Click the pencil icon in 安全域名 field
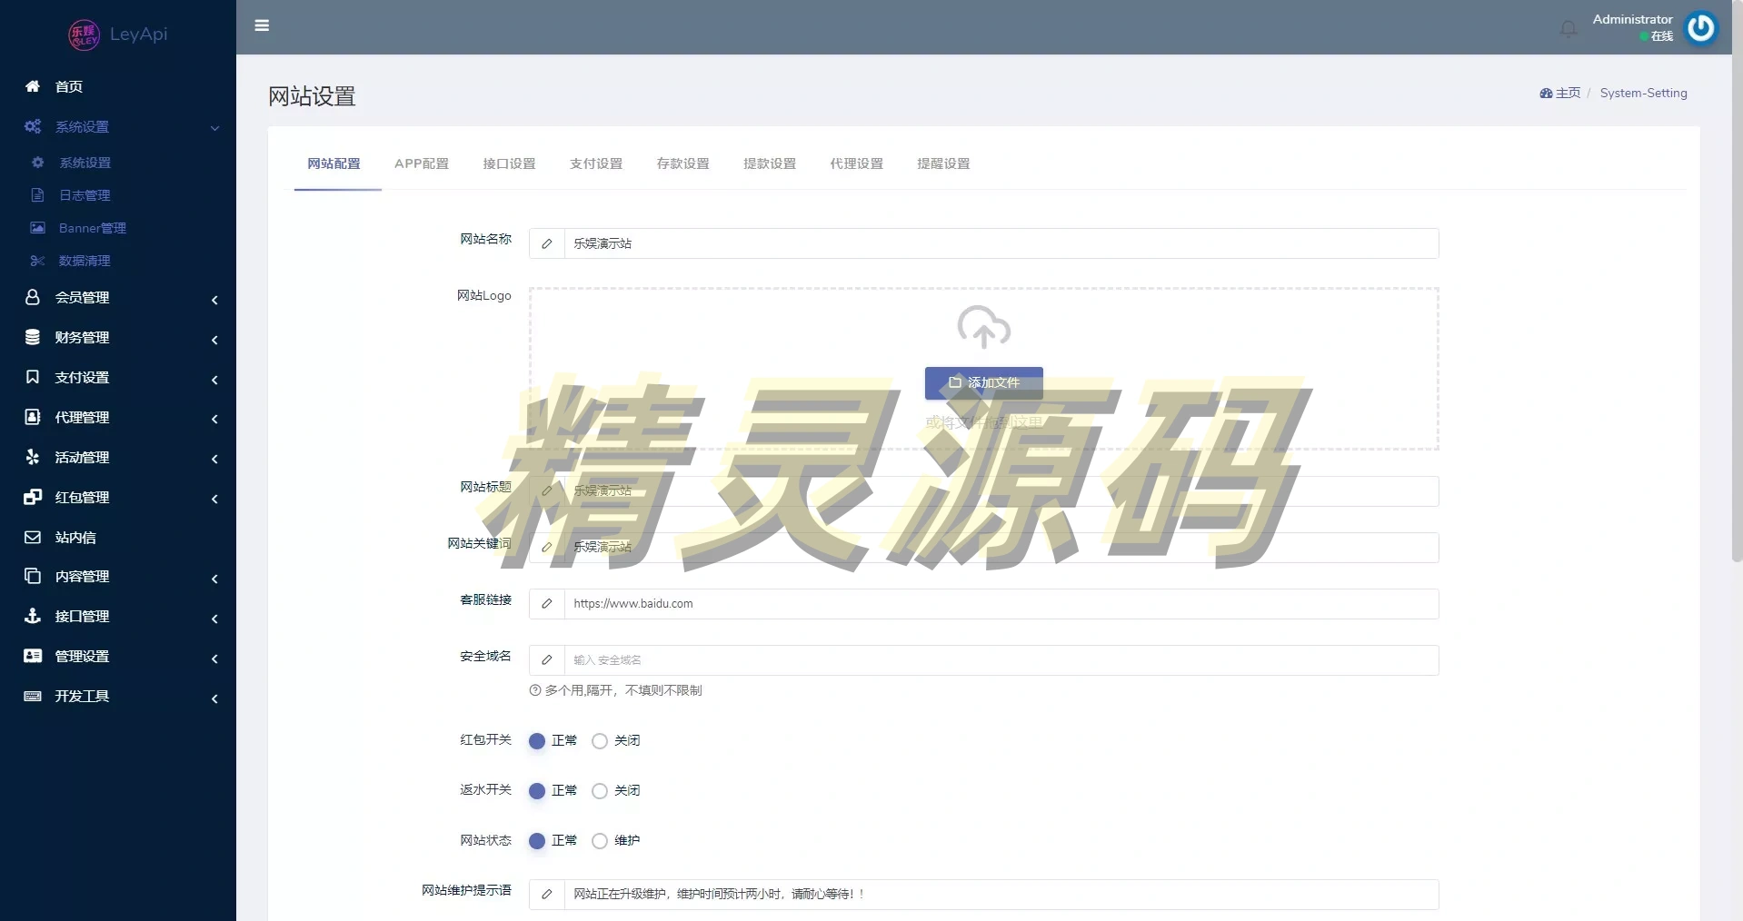 [546, 660]
